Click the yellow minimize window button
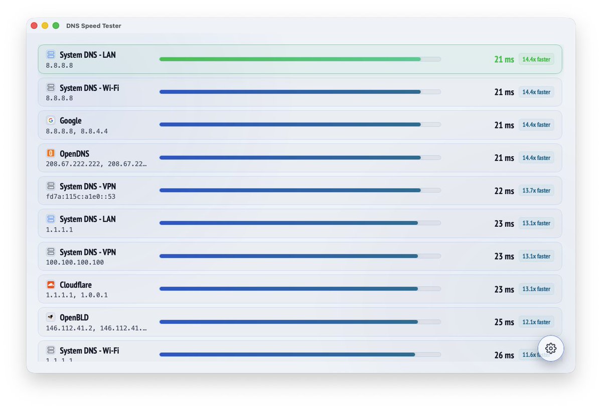The width and height of the screenshot is (602, 408). (45, 26)
